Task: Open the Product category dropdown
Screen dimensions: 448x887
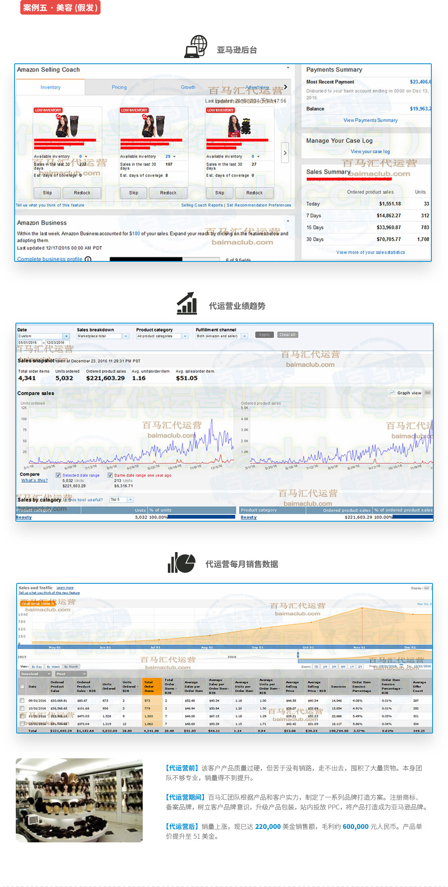Action: [185, 336]
